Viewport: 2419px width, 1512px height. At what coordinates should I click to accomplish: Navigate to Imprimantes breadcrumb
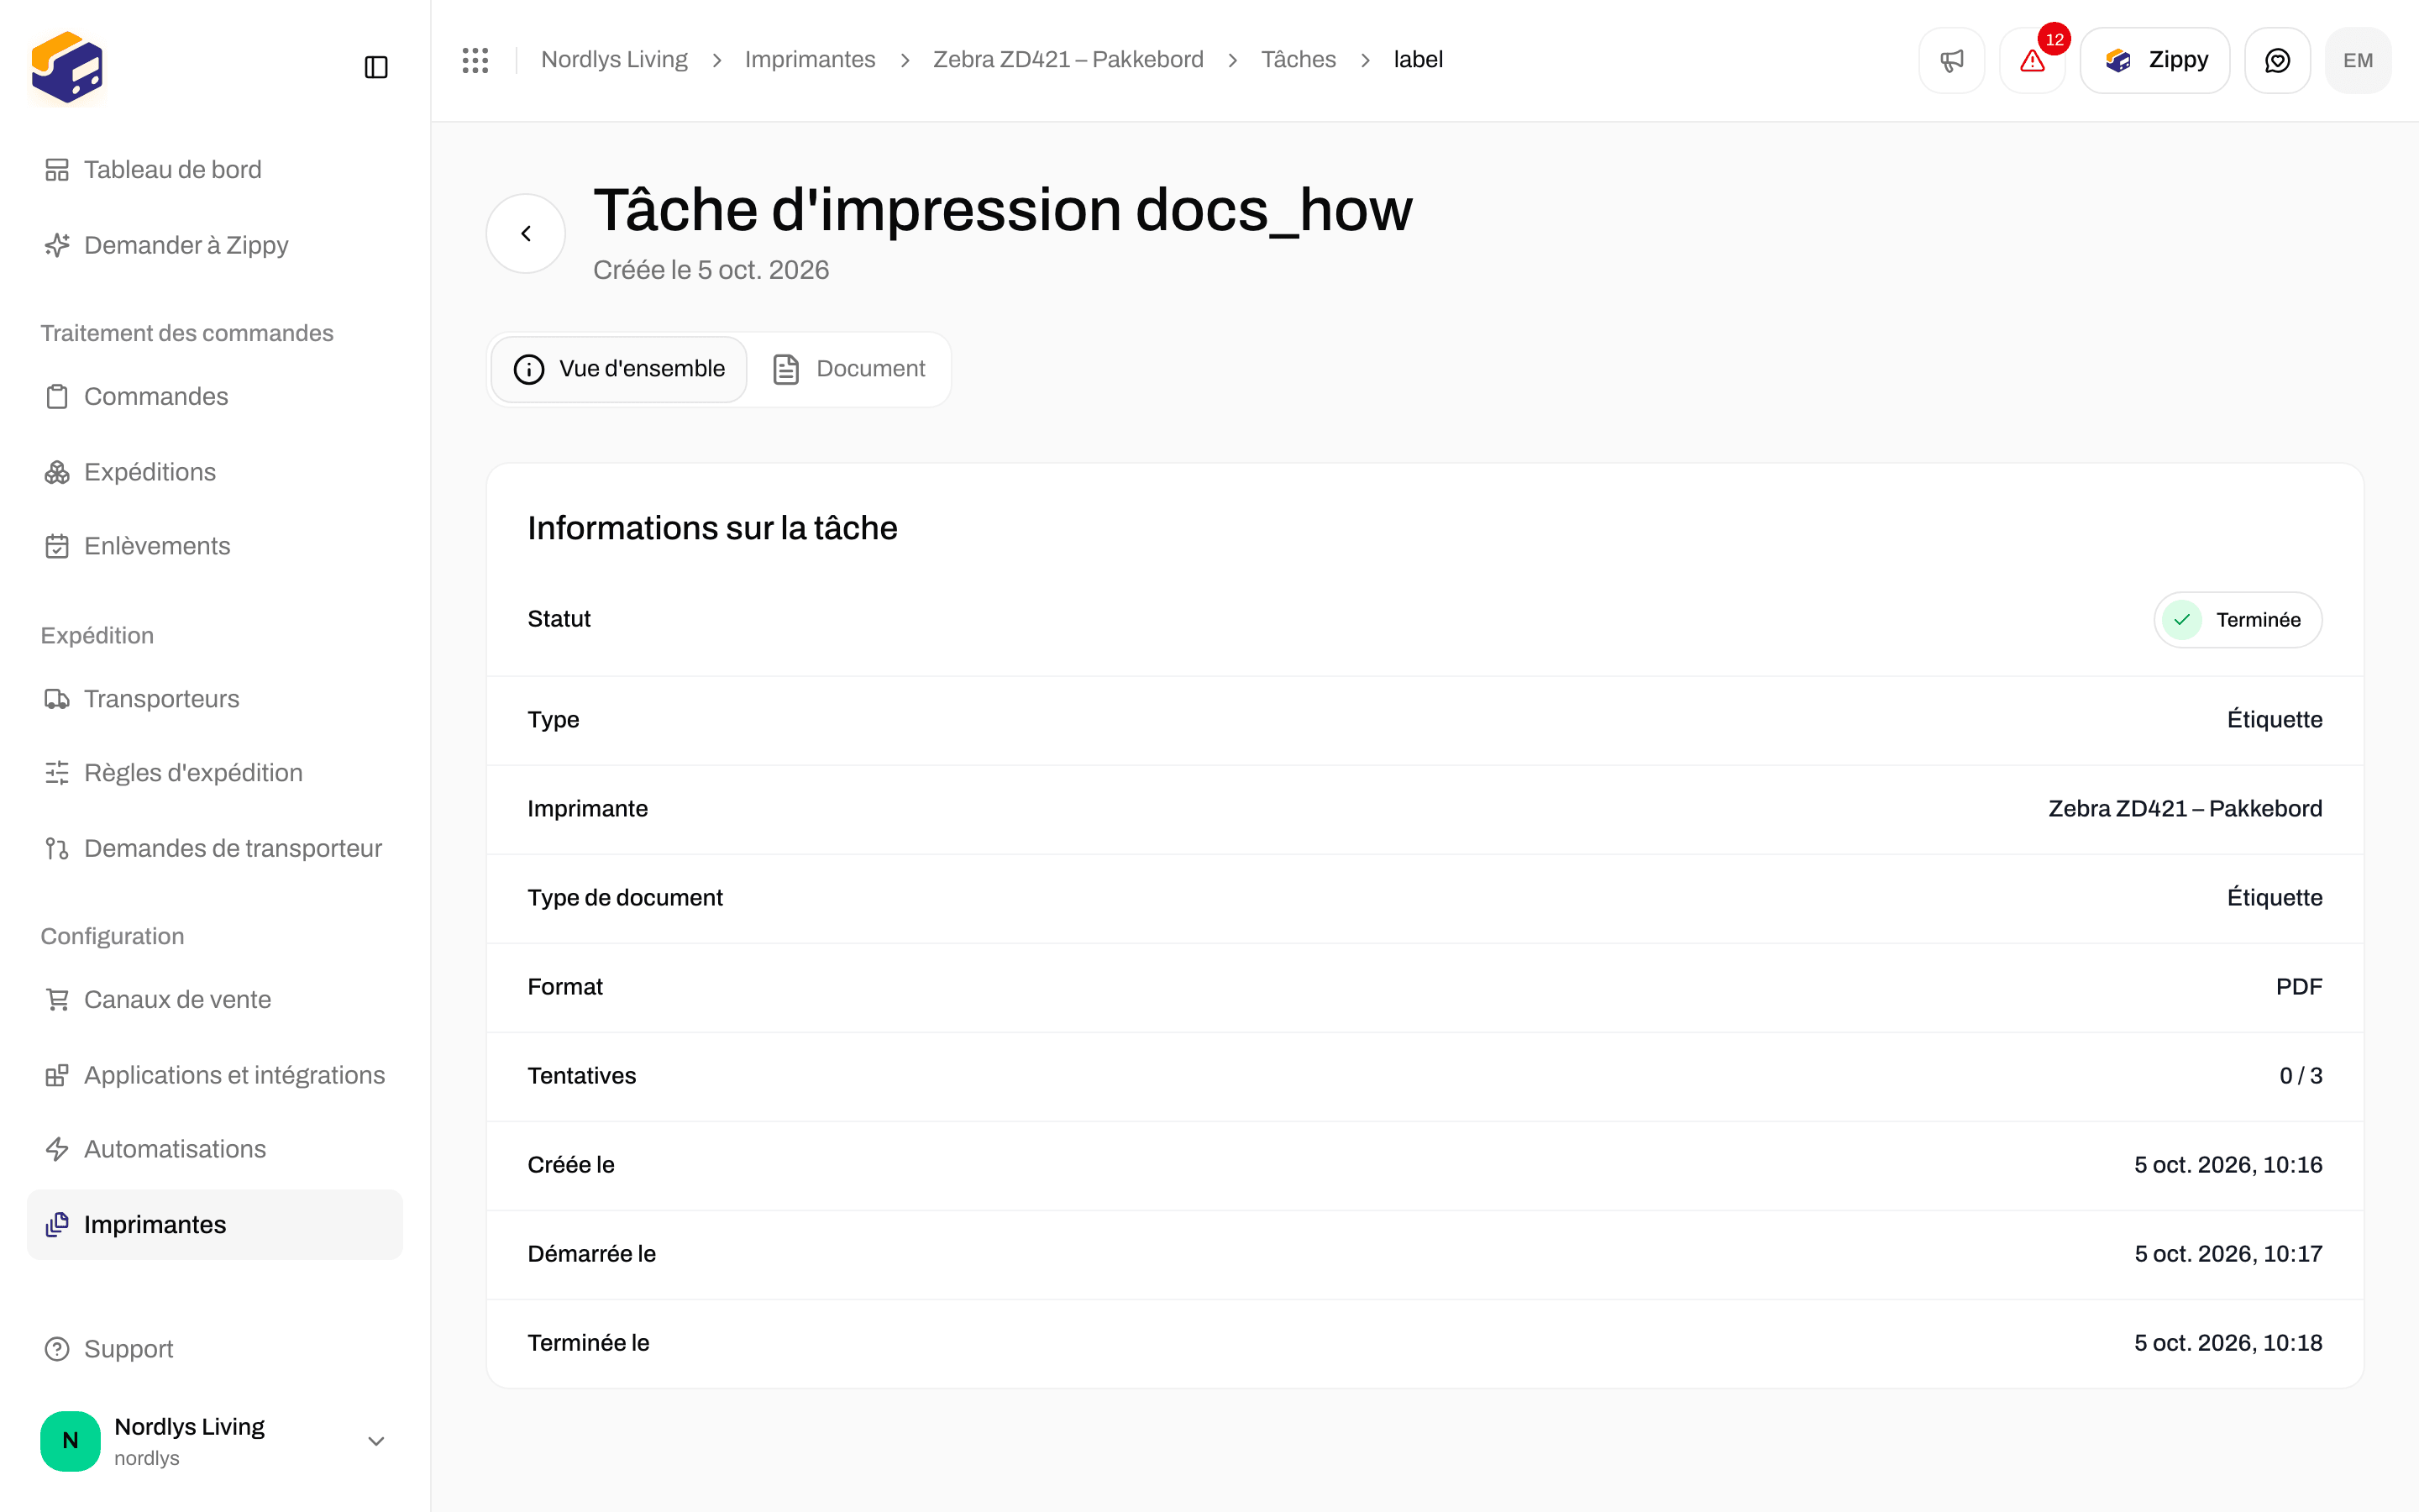[x=810, y=60]
